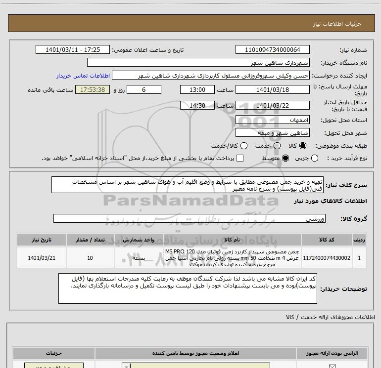Click the remaining days field 6

tap(144, 89)
